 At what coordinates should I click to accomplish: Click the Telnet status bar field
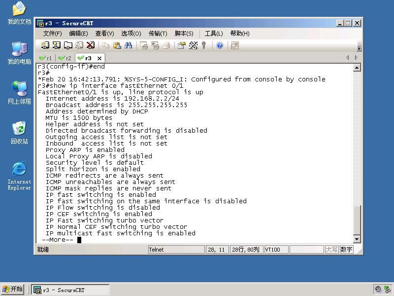click(x=176, y=250)
